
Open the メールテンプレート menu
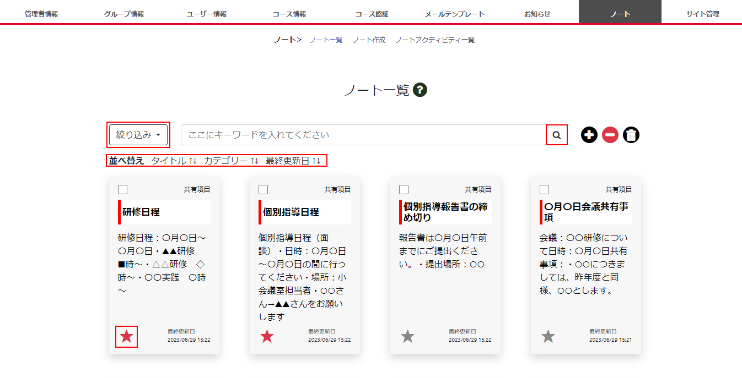[455, 14]
